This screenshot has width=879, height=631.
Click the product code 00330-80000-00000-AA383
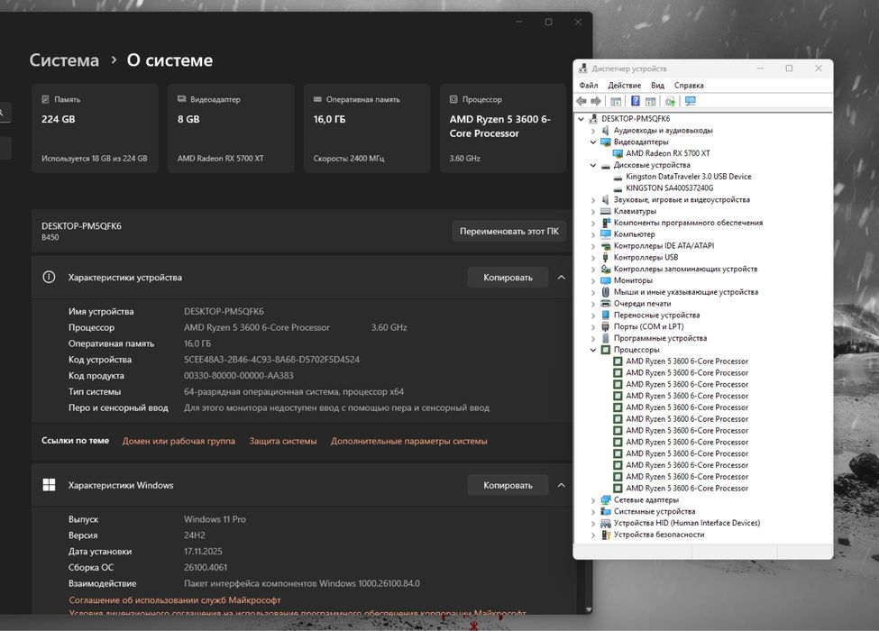[239, 376]
